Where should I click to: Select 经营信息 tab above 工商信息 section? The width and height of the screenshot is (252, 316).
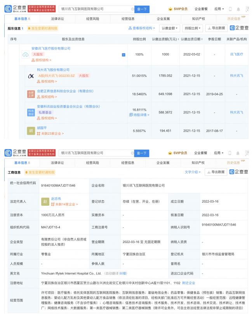(x=128, y=163)
